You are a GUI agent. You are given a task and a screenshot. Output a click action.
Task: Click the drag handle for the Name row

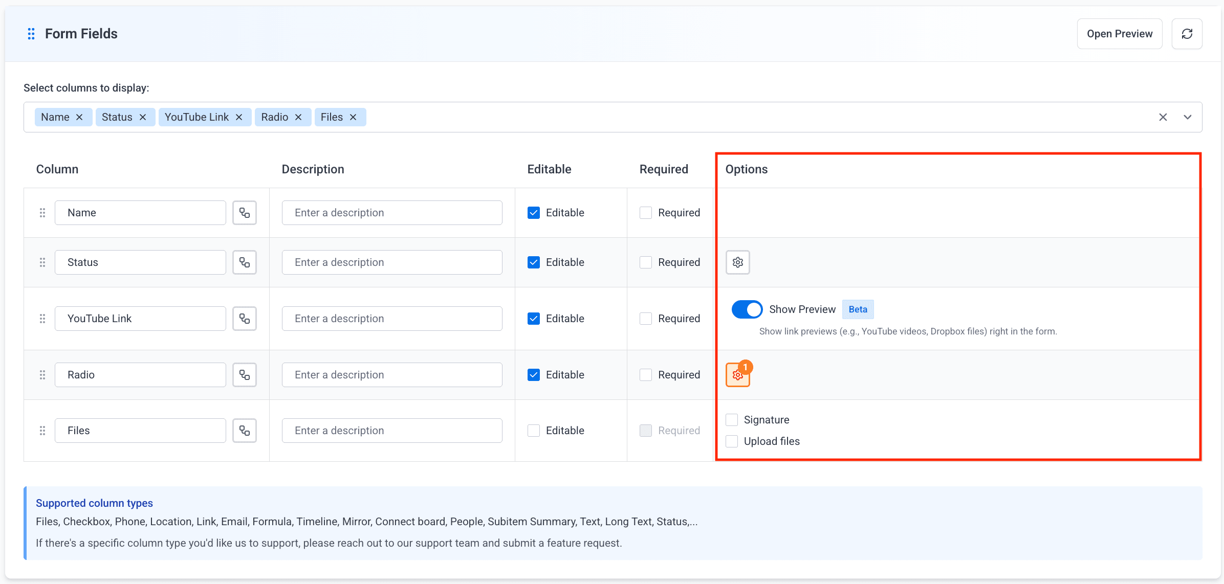42,213
